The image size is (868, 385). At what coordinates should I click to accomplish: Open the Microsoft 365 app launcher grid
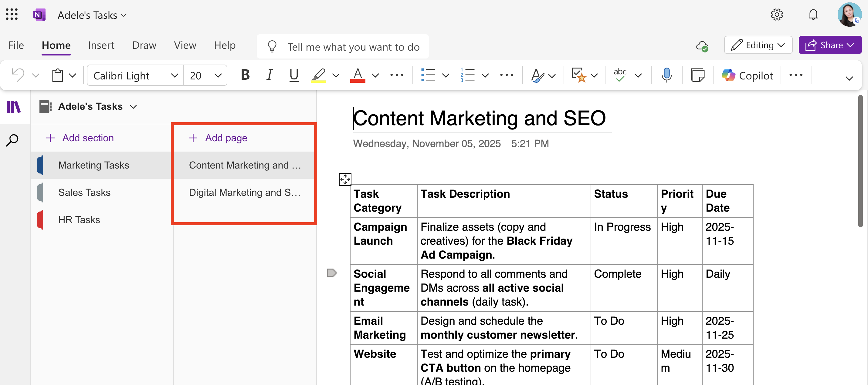pyautogui.click(x=12, y=15)
